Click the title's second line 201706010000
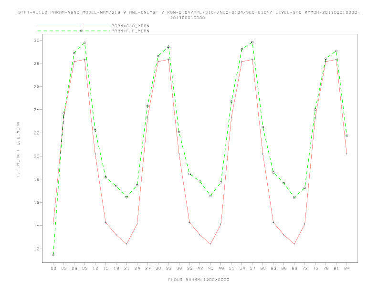378x292 pixels. pos(188,18)
